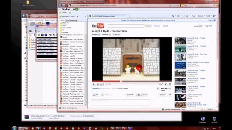Expand the player with the widen icon
The image size is (232, 130).
(x=166, y=84)
